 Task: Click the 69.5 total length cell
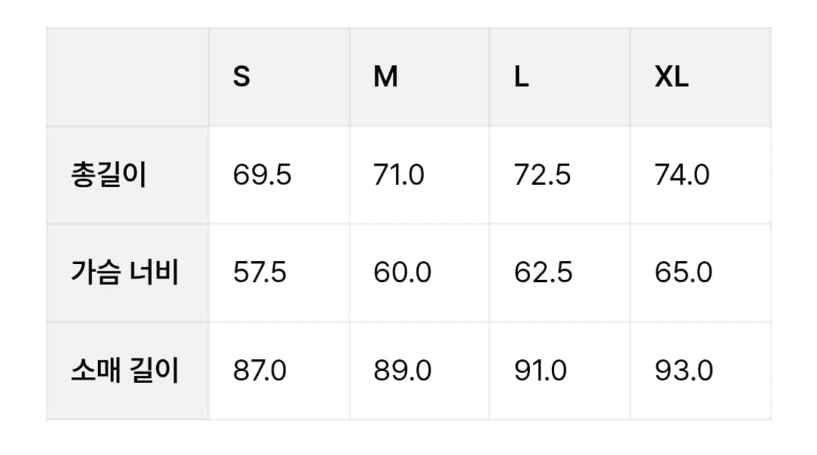[262, 176]
